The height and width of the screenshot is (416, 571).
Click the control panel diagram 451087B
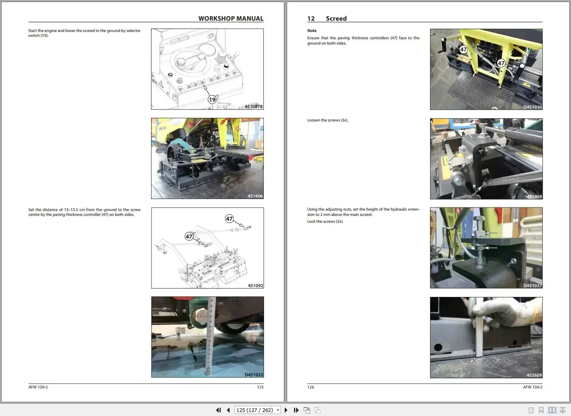[207, 68]
